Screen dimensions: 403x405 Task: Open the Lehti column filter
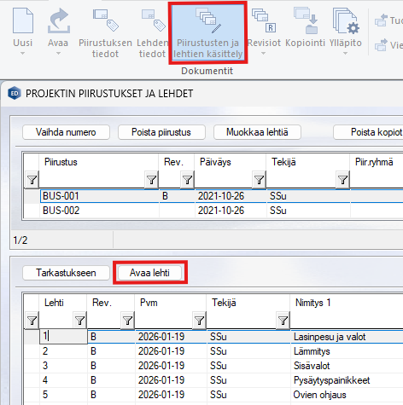79,321
